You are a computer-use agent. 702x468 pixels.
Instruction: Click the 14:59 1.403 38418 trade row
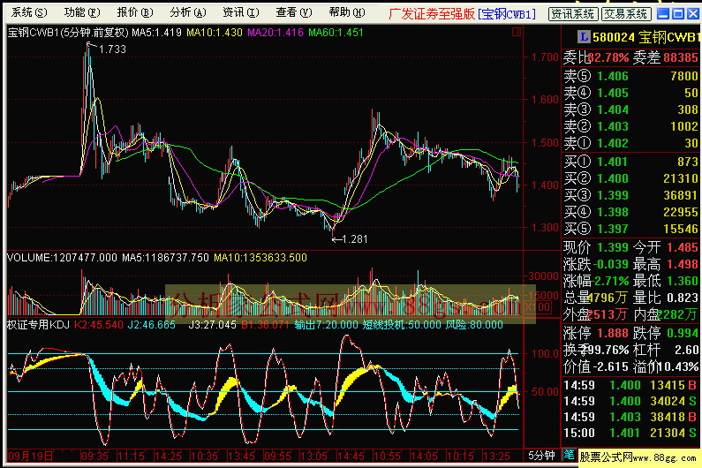(630, 418)
